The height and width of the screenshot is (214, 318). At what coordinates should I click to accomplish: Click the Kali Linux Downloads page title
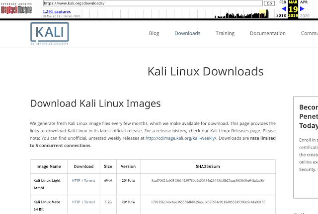click(x=205, y=71)
